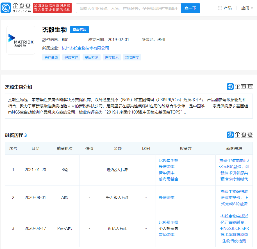The height and width of the screenshot is (249, 257).
Task: Click the Pre-A轮 round cell
Action: (65, 228)
